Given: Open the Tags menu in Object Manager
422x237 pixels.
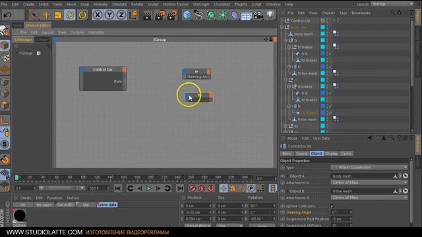Looking at the screenshot, I should (343, 13).
